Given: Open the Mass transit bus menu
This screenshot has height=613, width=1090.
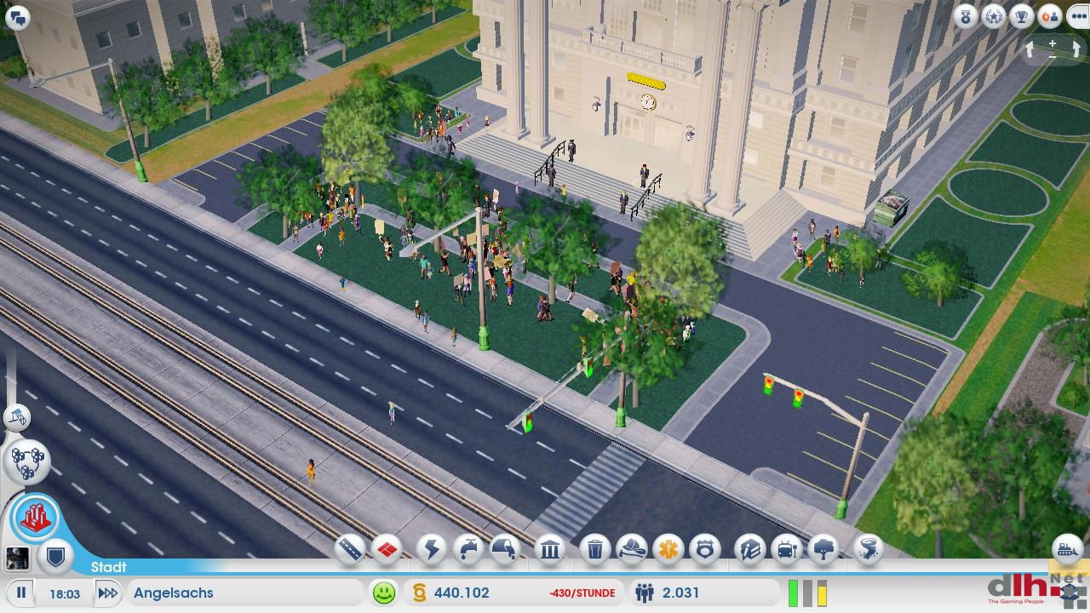Looking at the screenshot, I should click(787, 549).
